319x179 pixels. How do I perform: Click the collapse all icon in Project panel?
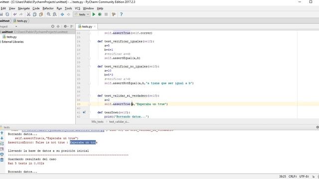58,26
